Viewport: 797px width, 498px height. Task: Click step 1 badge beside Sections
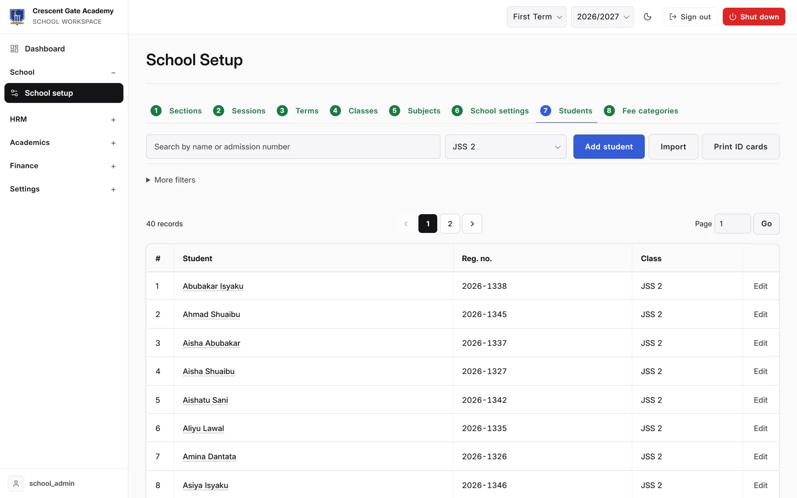[156, 111]
